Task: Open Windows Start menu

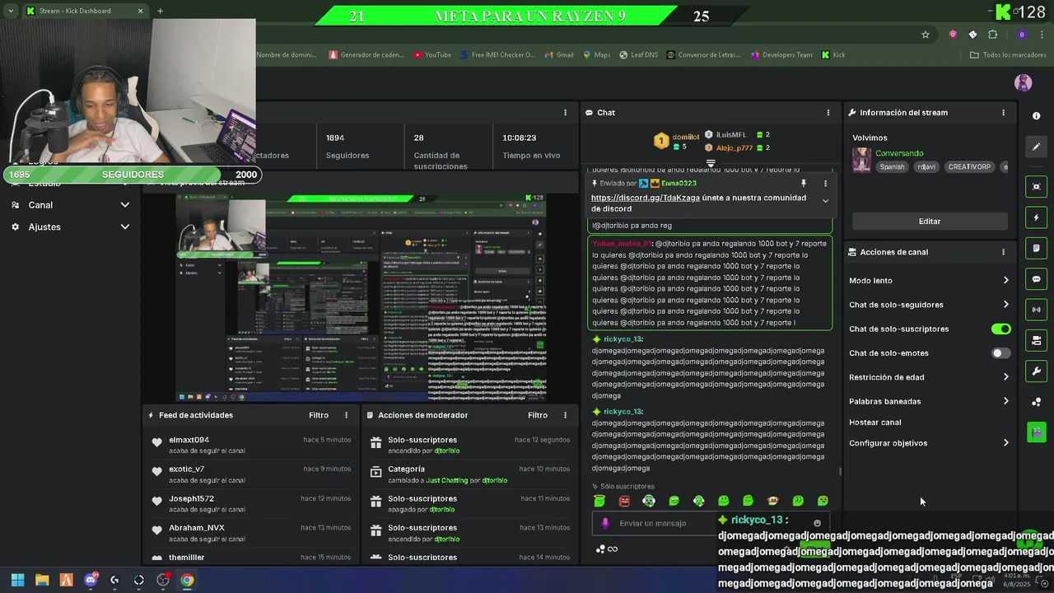Action: point(17,580)
